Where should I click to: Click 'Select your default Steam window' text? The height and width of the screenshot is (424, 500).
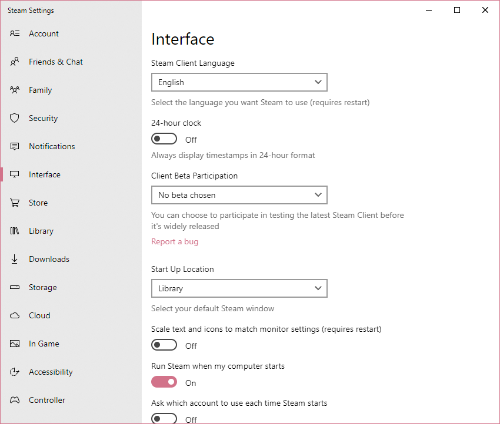pyautogui.click(x=213, y=308)
